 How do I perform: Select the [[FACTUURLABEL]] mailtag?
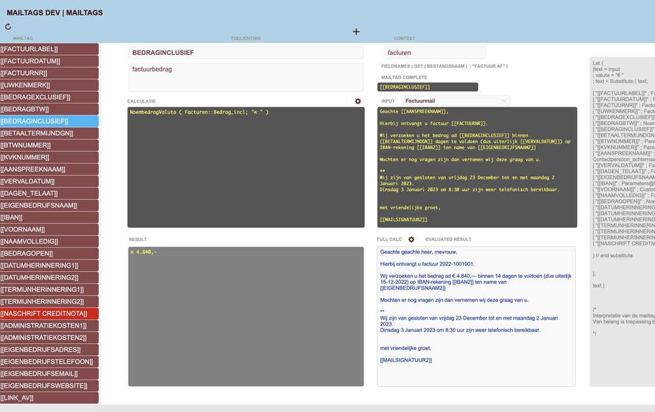pos(49,49)
